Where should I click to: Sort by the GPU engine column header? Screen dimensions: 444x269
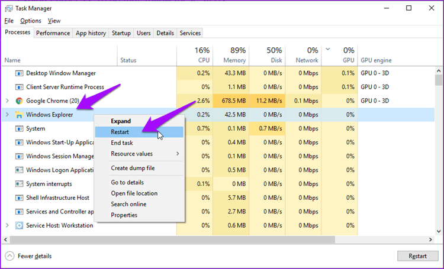396,56
